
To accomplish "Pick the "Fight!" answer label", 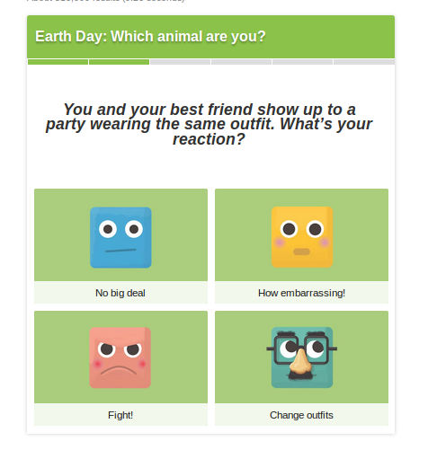I will [120, 415].
